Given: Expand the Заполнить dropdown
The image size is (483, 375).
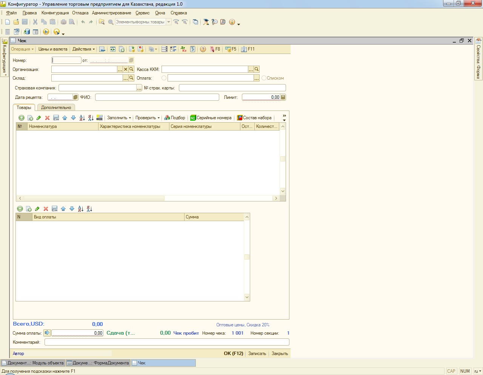Looking at the screenshot, I should pos(119,118).
